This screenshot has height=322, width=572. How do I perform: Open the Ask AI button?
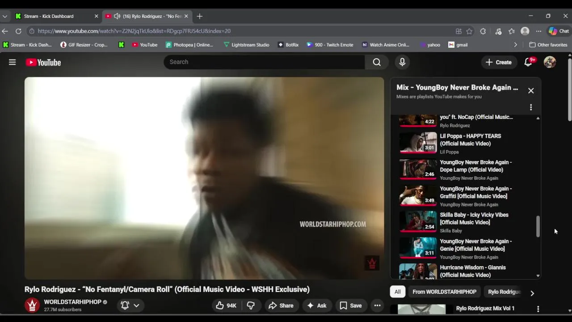(316, 305)
